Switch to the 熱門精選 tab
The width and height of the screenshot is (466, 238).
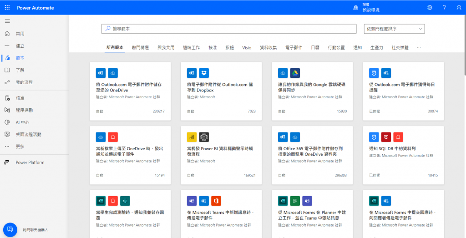point(140,47)
